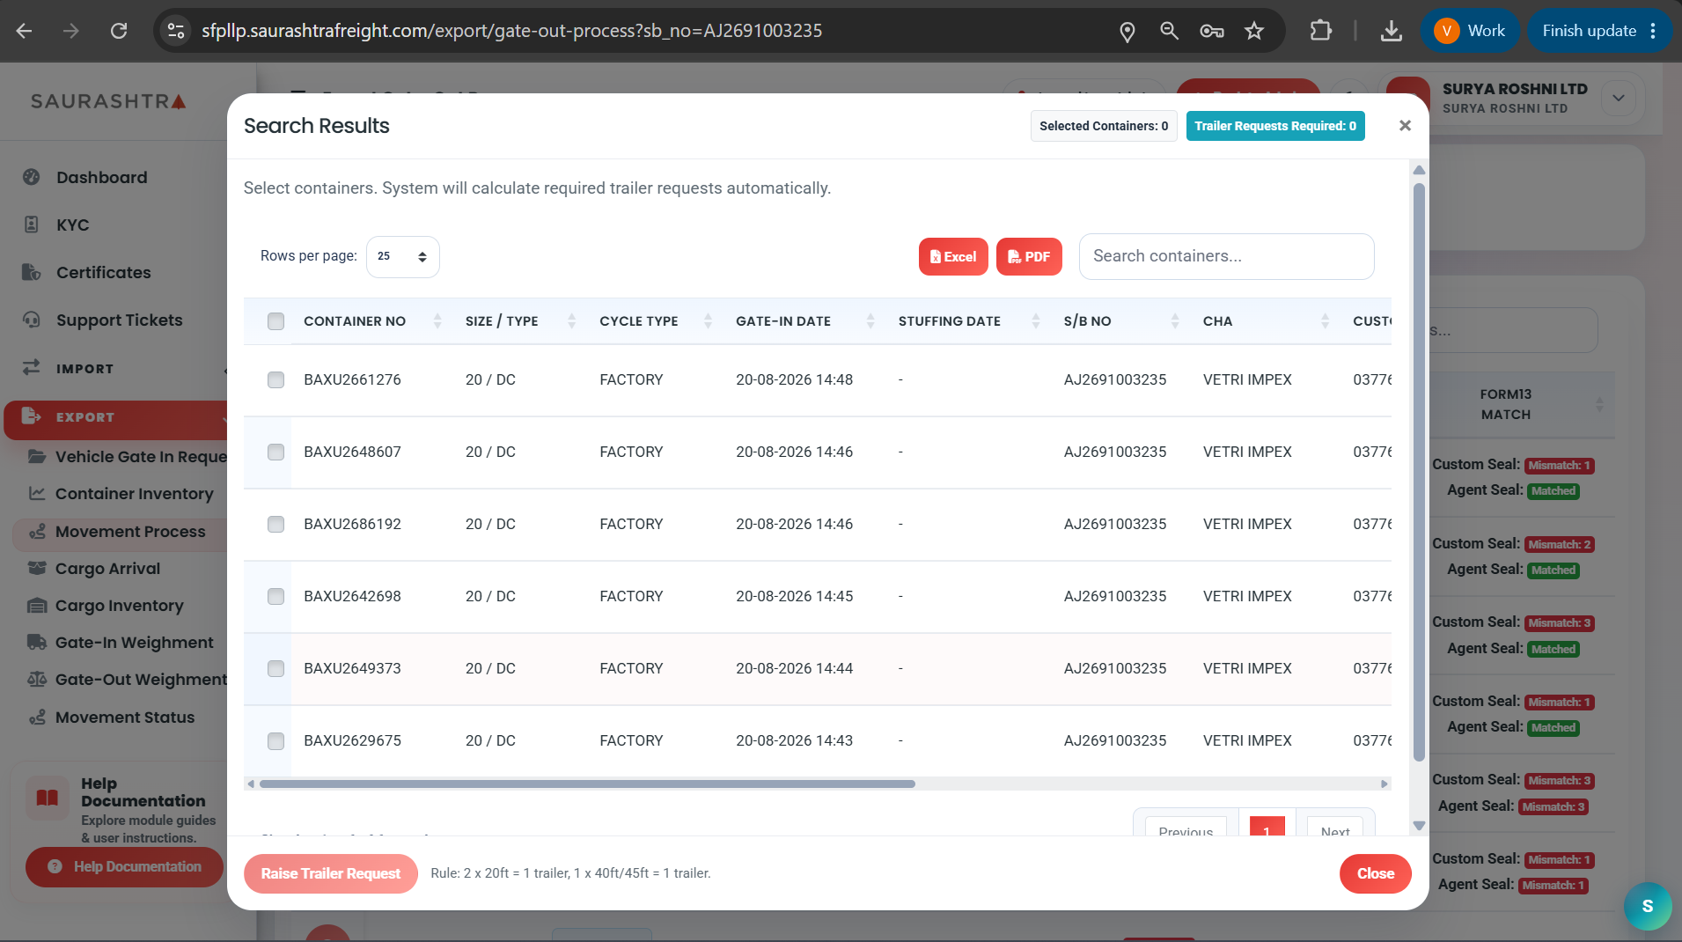The image size is (1682, 942).
Task: Export results with the Excel button
Action: click(x=953, y=256)
